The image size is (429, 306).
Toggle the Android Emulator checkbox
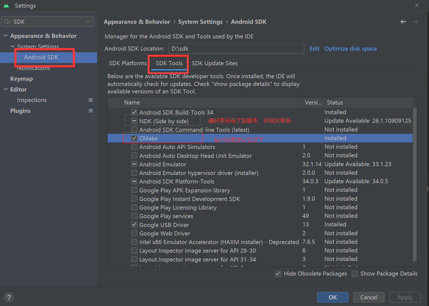[134, 164]
